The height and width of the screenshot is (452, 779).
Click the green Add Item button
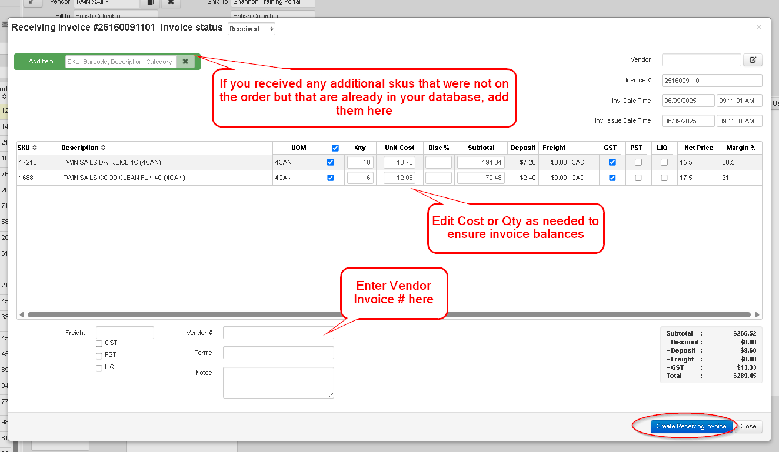tap(41, 61)
